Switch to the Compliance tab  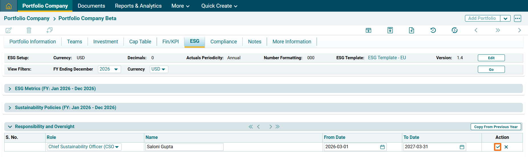point(224,42)
